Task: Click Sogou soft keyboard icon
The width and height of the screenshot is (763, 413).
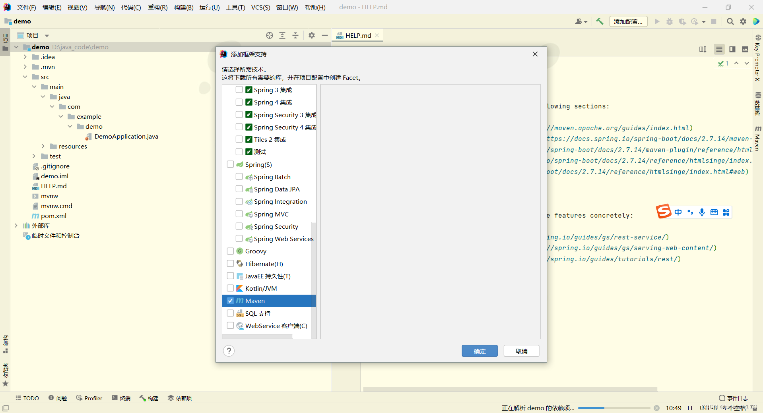Action: coord(714,212)
